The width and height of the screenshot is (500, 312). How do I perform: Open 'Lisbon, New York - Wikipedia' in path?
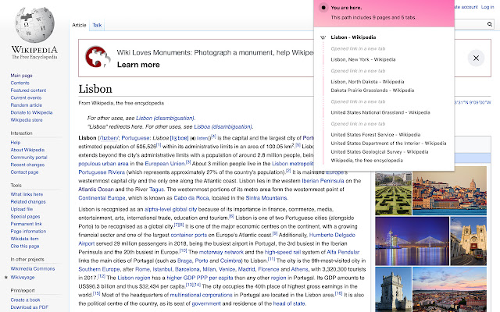(362, 58)
